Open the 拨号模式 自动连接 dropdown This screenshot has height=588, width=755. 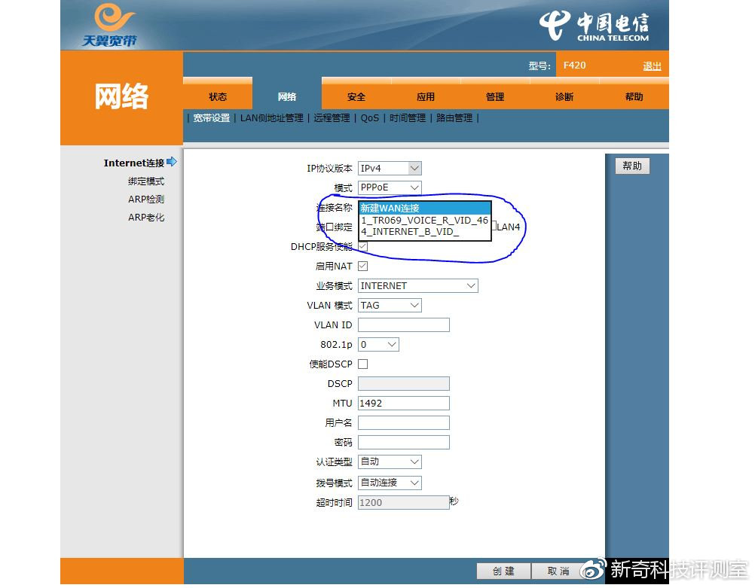point(389,483)
